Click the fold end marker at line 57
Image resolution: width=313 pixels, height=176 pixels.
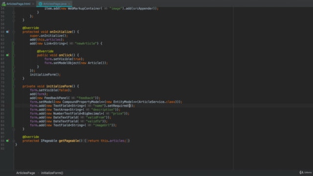tap(14, 20)
